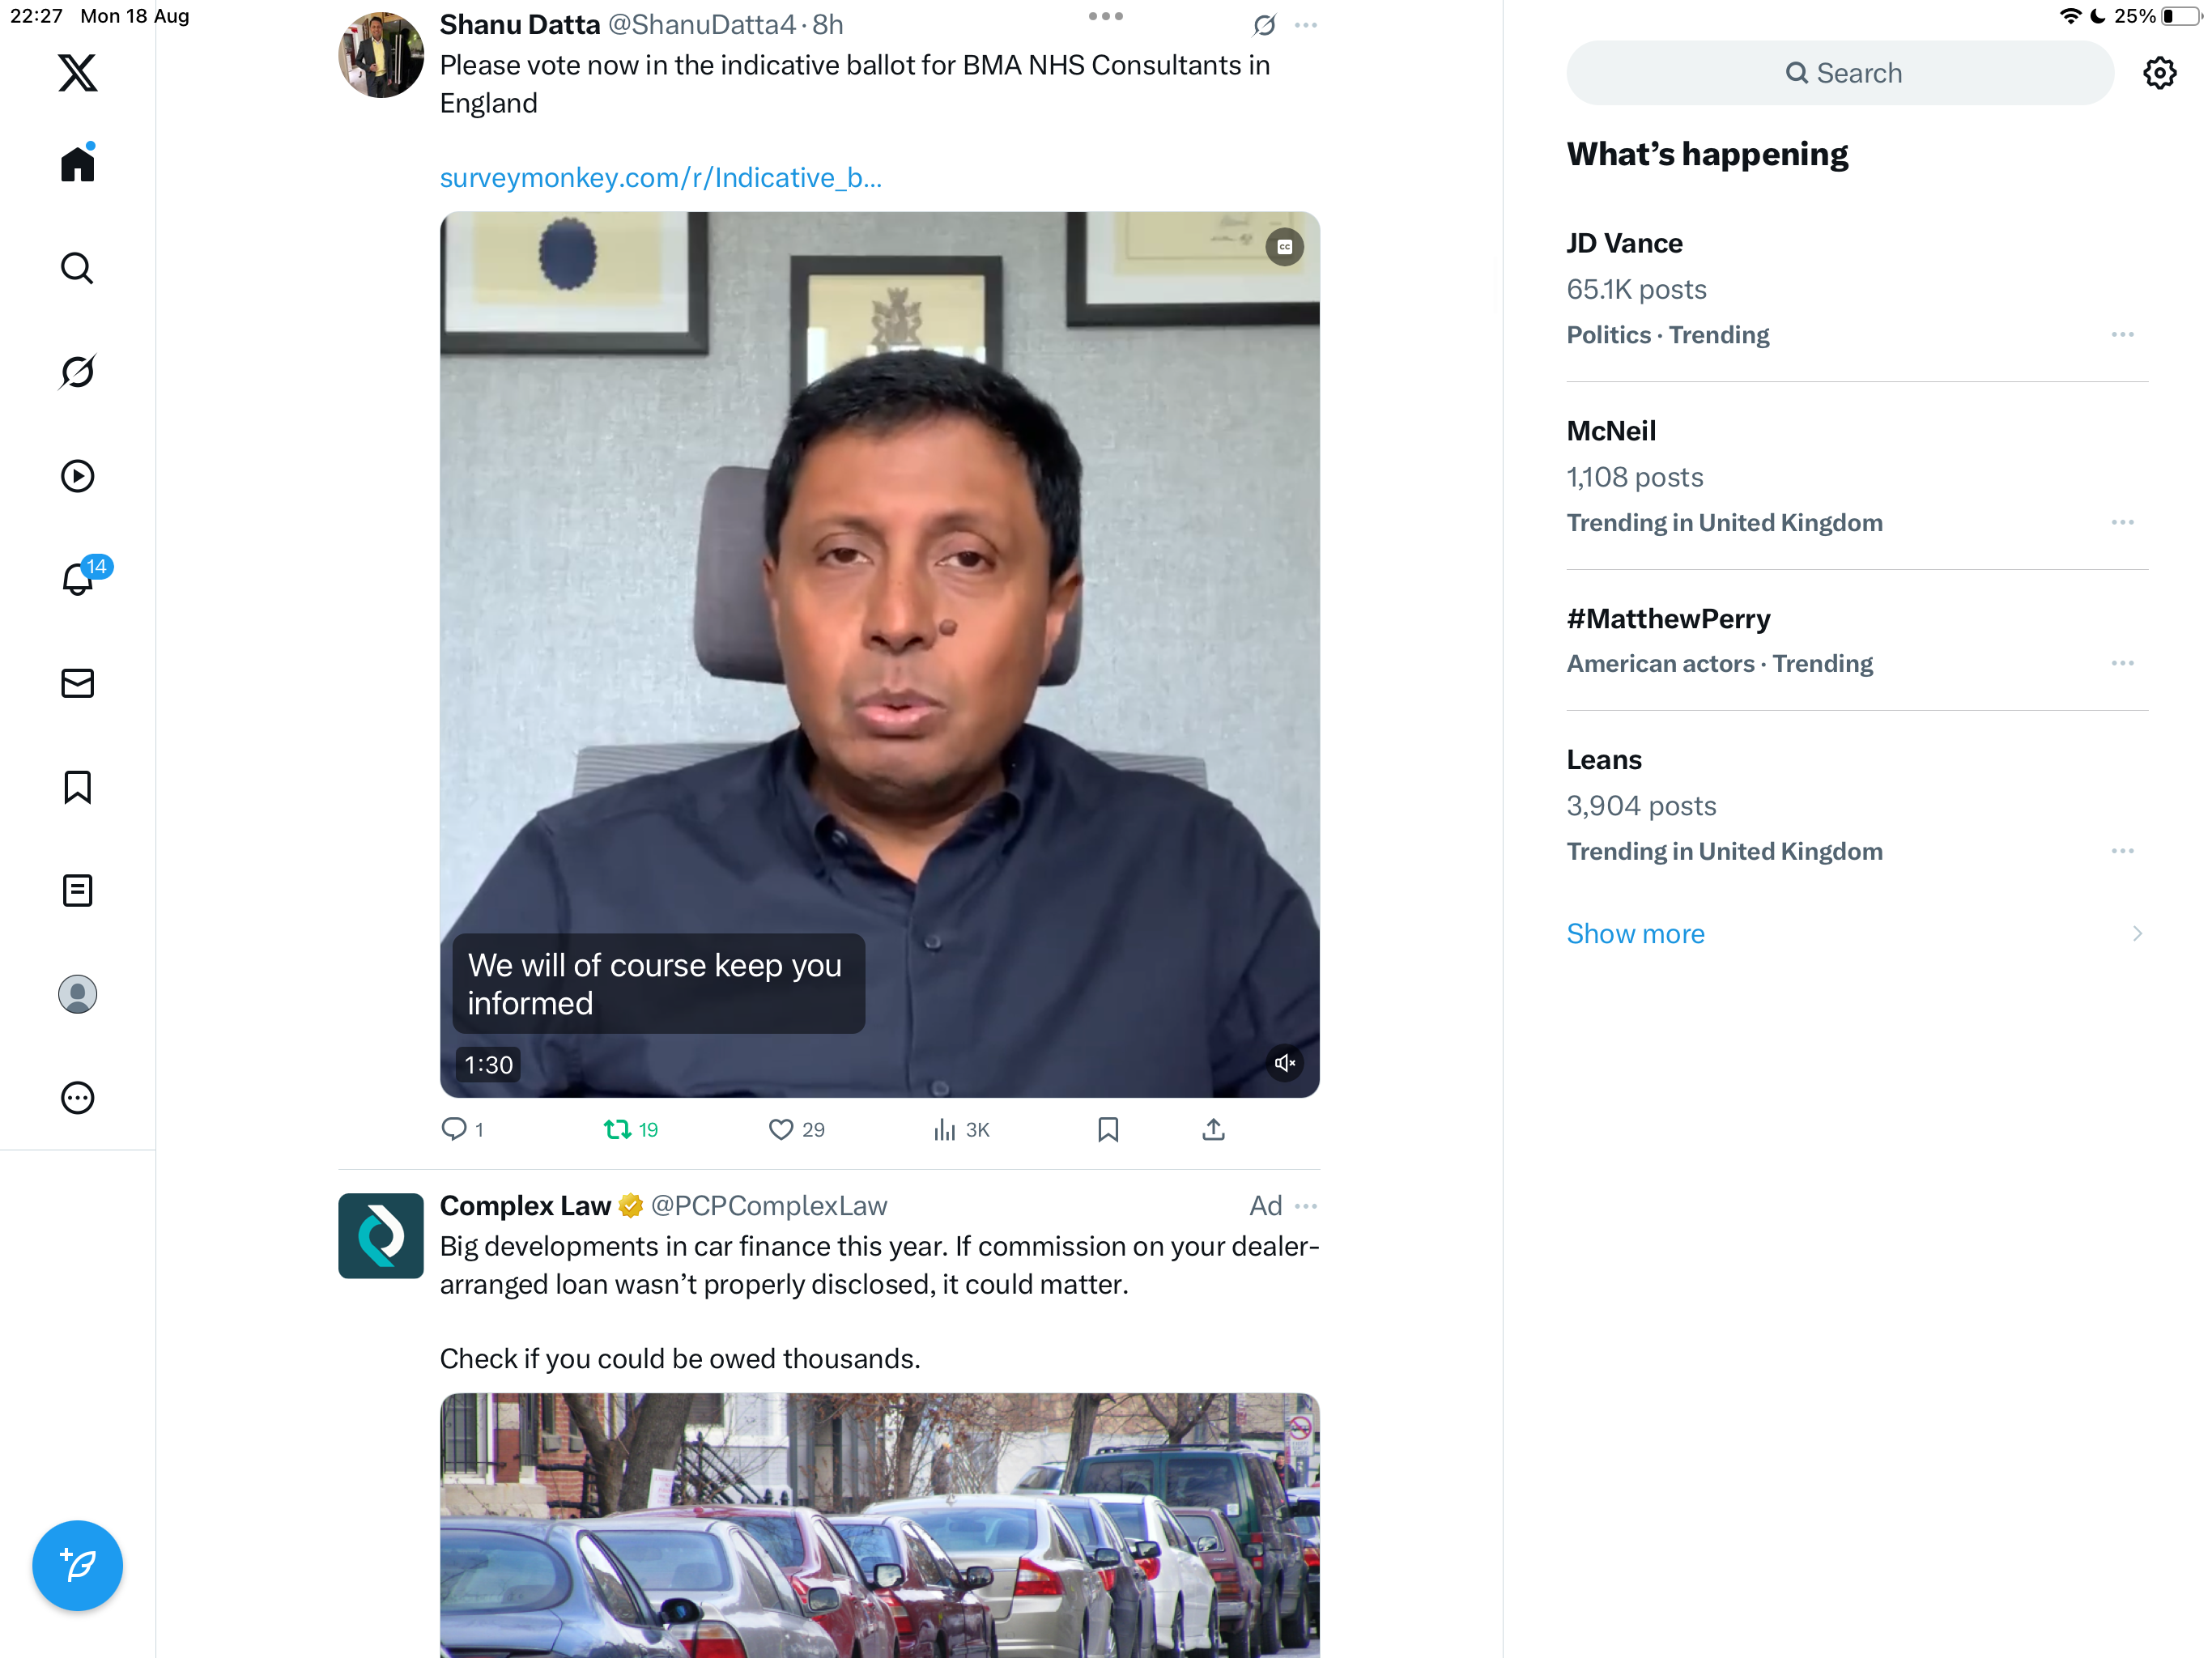2212x1658 pixels.
Task: Open Grok from the left sidebar
Action: [77, 372]
